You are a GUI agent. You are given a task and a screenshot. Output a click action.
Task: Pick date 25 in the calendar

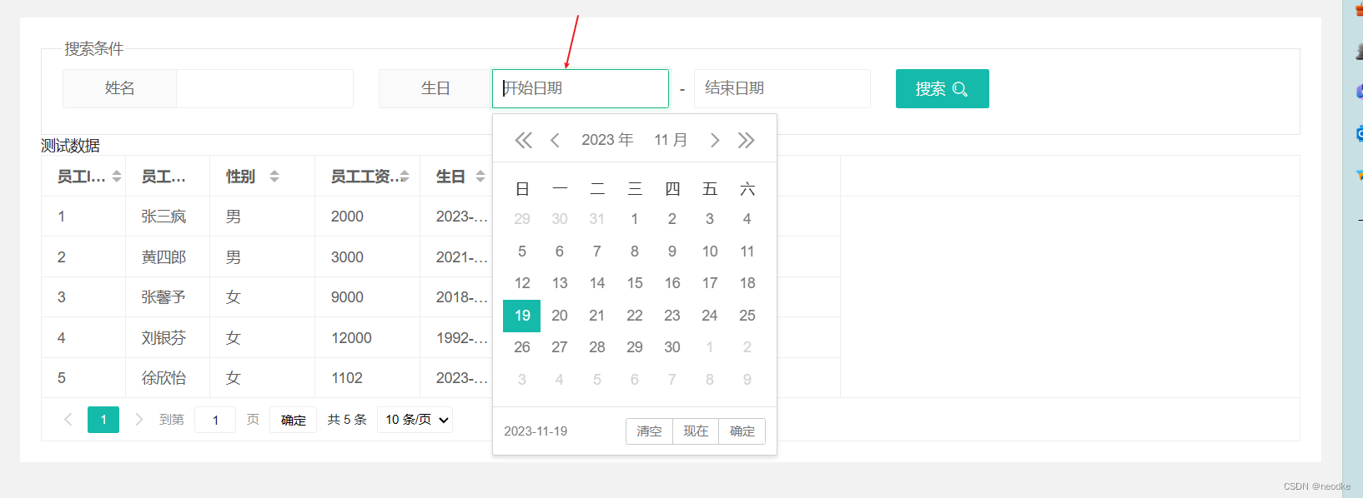click(x=747, y=316)
